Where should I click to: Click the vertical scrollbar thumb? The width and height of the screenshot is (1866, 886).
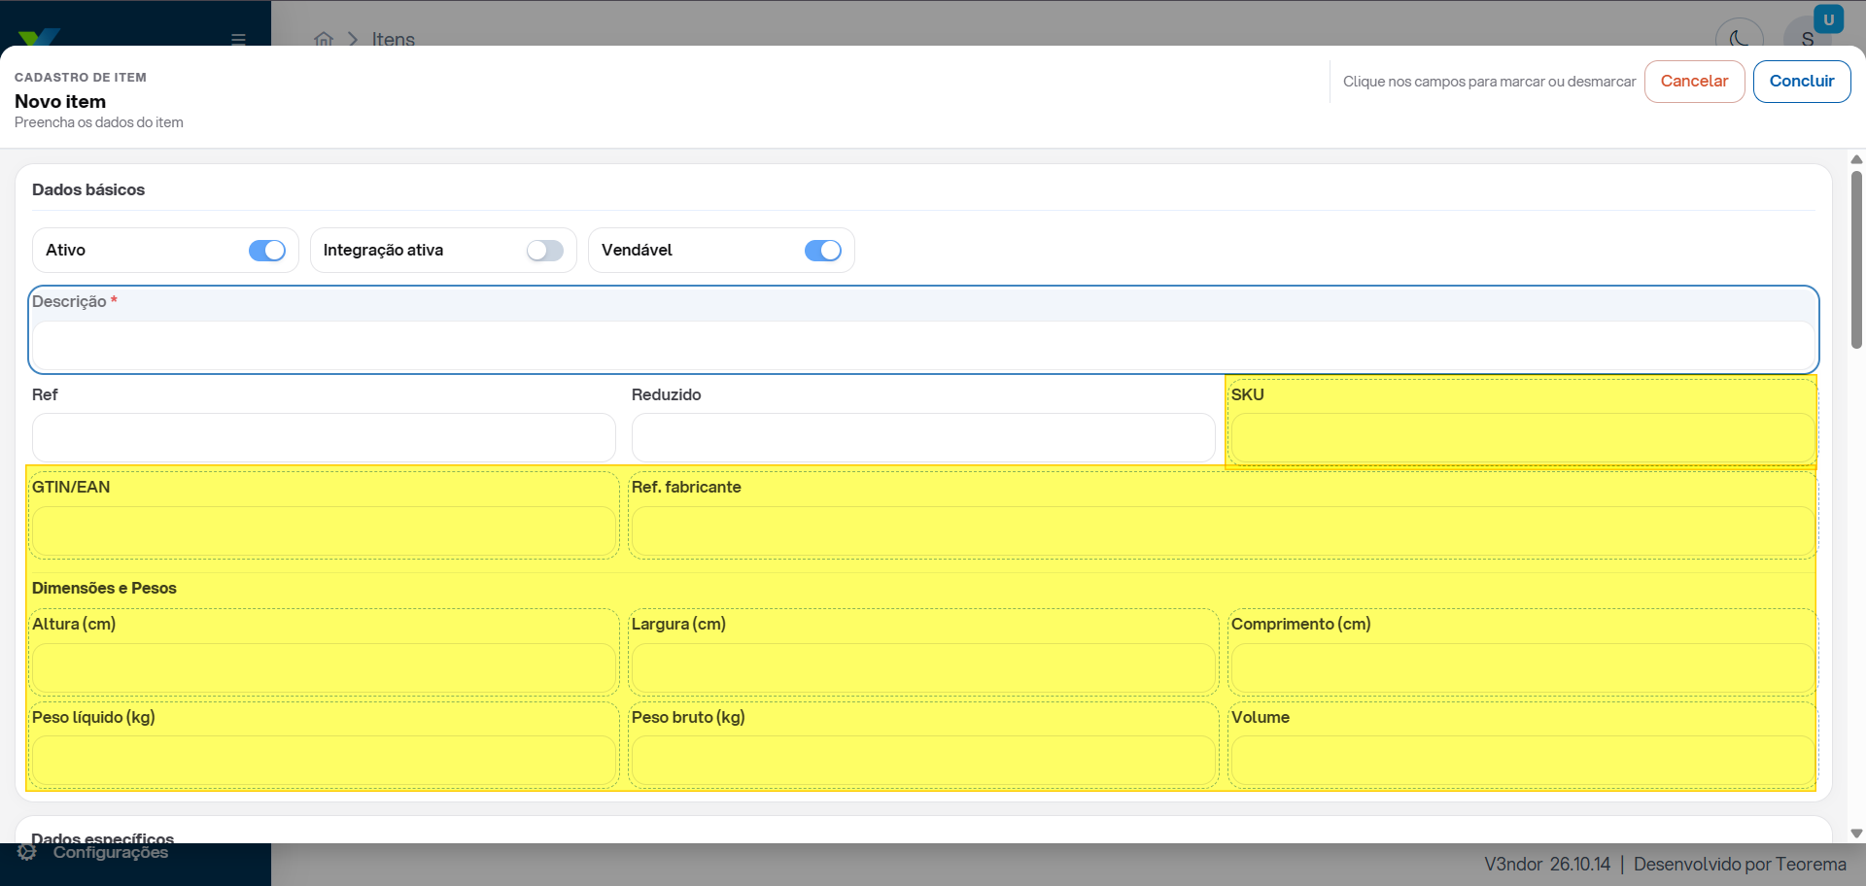(x=1856, y=259)
